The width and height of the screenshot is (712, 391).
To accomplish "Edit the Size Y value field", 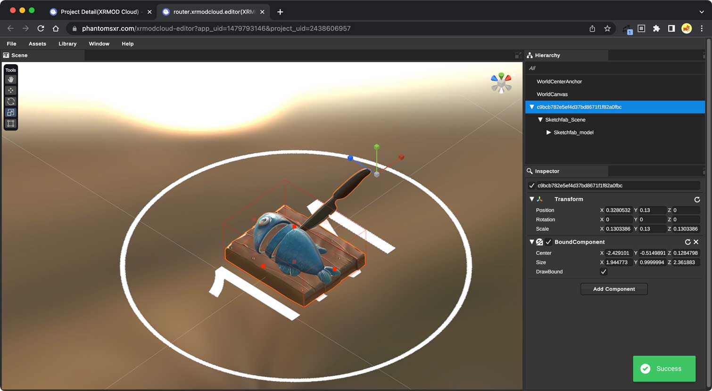I will pyautogui.click(x=652, y=262).
